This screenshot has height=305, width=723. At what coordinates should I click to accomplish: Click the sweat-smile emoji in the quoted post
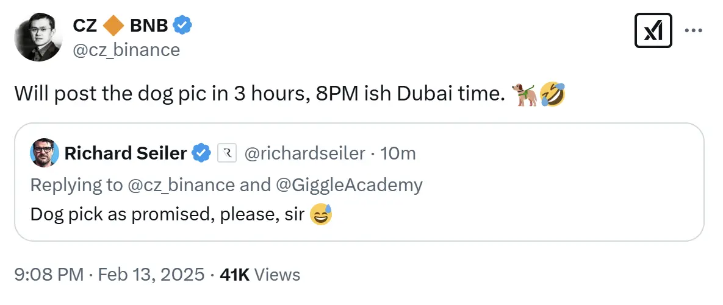321,214
